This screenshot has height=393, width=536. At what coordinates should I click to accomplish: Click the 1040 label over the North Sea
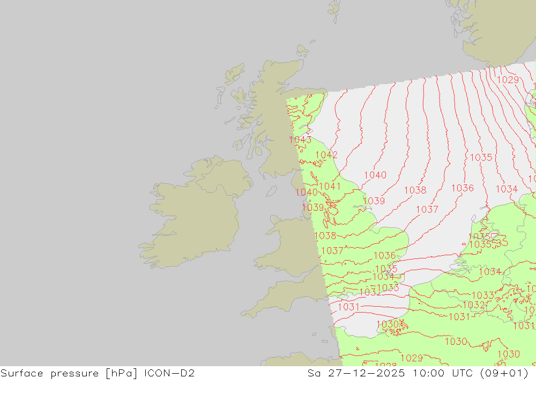coord(375,175)
